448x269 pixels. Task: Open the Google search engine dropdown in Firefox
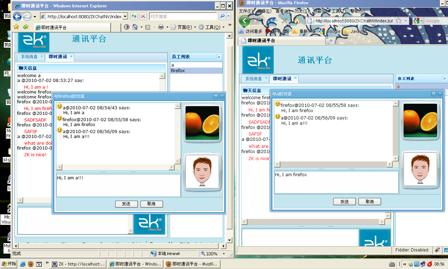coord(418,21)
